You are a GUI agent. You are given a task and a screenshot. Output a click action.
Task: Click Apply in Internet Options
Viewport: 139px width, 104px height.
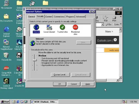(88, 84)
